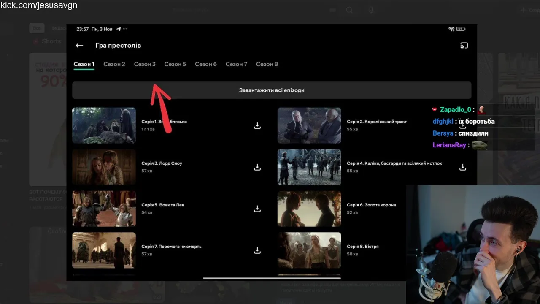Open the Сезон 6 tab
Image resolution: width=540 pixels, height=304 pixels.
(x=206, y=64)
